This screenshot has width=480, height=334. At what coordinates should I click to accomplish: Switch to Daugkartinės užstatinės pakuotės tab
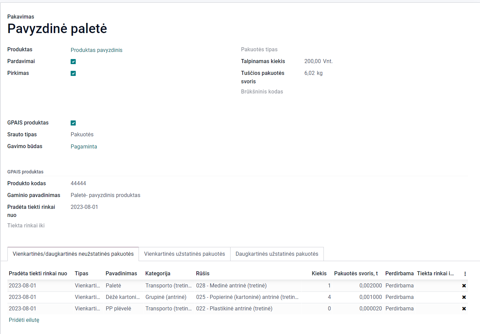pyautogui.click(x=277, y=254)
